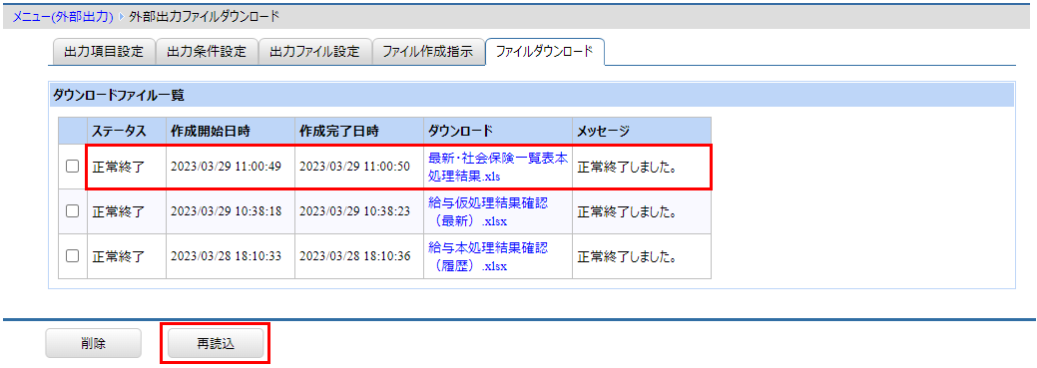The height and width of the screenshot is (368, 1037).
Task: Check the box for 給与仮処理結果確認(最新) row
Action: click(73, 211)
